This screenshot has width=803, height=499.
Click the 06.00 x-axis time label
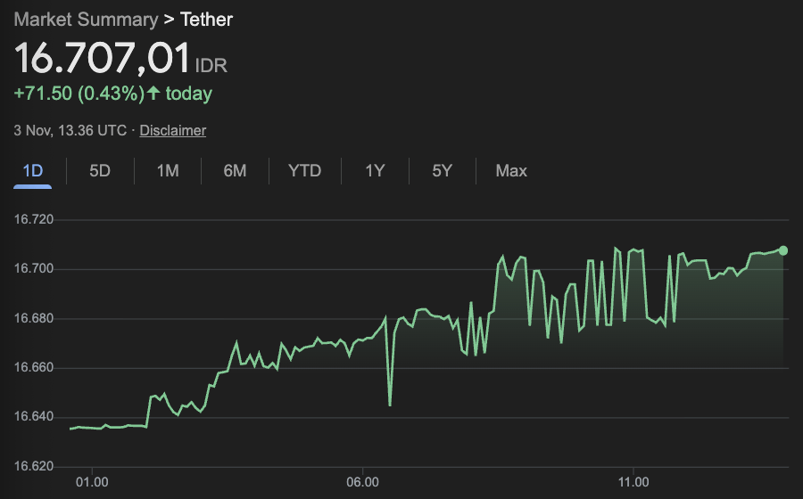click(362, 482)
